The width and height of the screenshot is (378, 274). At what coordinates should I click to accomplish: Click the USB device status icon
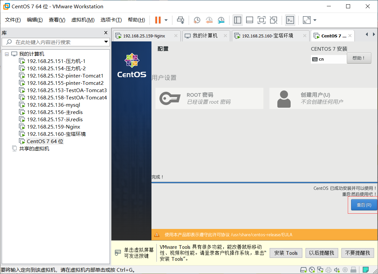(353, 270)
